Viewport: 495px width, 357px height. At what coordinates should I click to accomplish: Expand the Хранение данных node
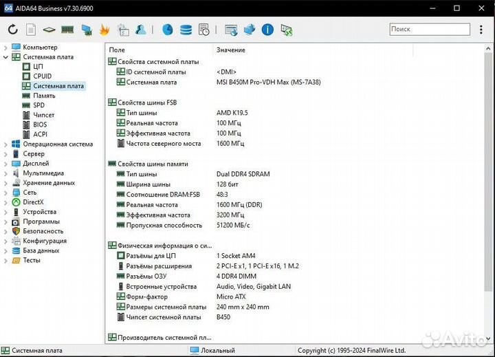click(6, 183)
